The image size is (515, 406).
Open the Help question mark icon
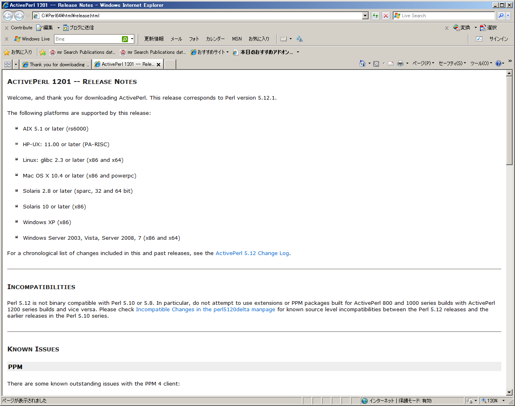click(498, 63)
